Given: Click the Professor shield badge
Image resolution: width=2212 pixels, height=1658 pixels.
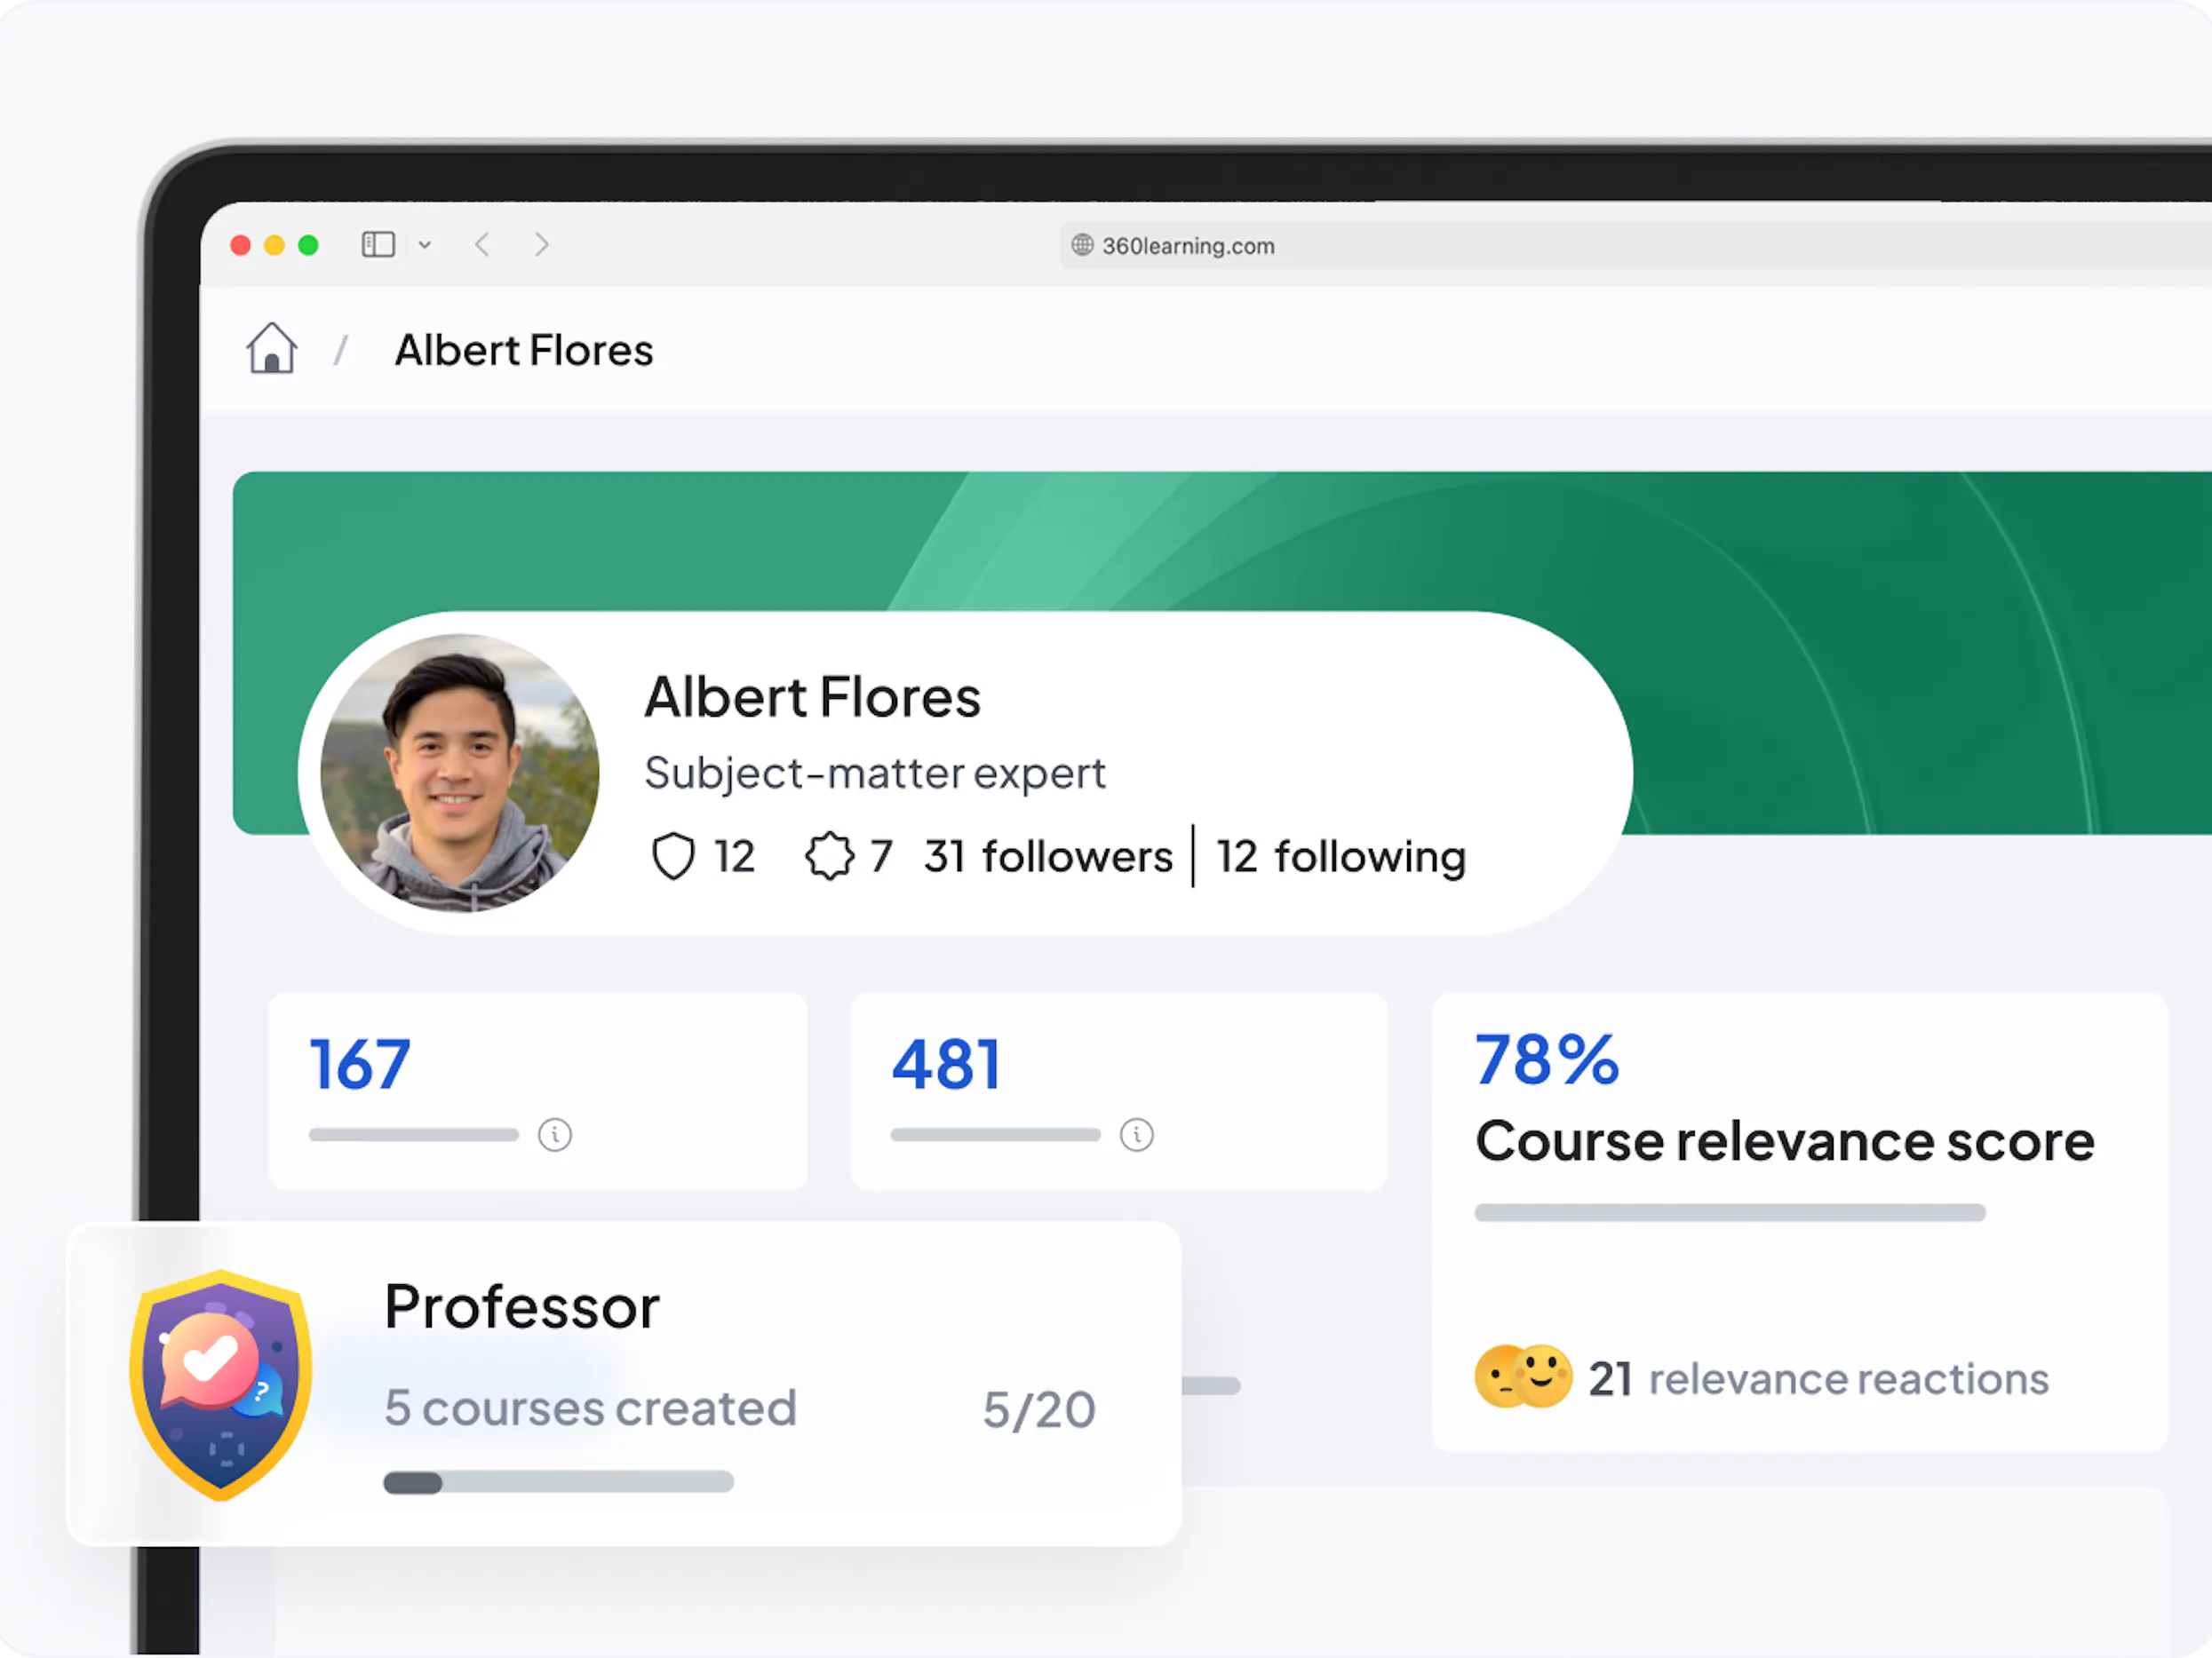Looking at the screenshot, I should coord(221,1385).
